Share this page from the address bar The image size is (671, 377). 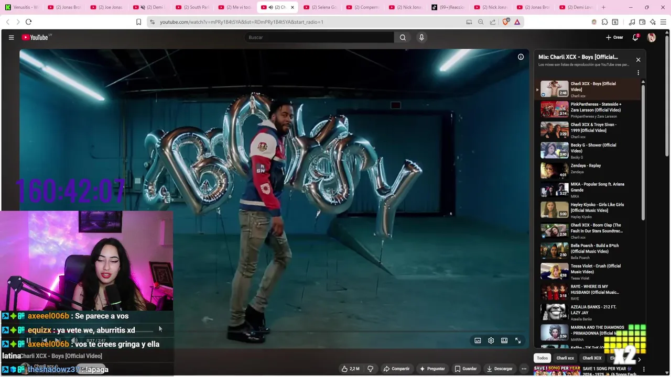point(493,22)
